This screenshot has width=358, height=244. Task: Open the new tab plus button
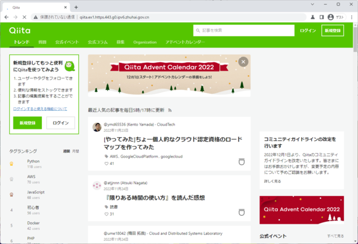[x=76, y=7]
